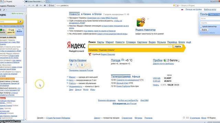Open the Погода weather link
Image resolution: width=220 pixels, height=123 pixels.
click(115, 60)
